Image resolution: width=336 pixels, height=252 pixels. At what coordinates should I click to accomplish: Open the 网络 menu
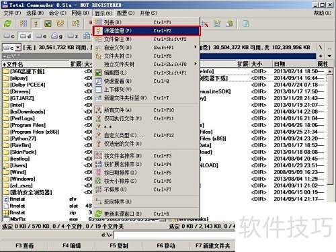point(80,13)
